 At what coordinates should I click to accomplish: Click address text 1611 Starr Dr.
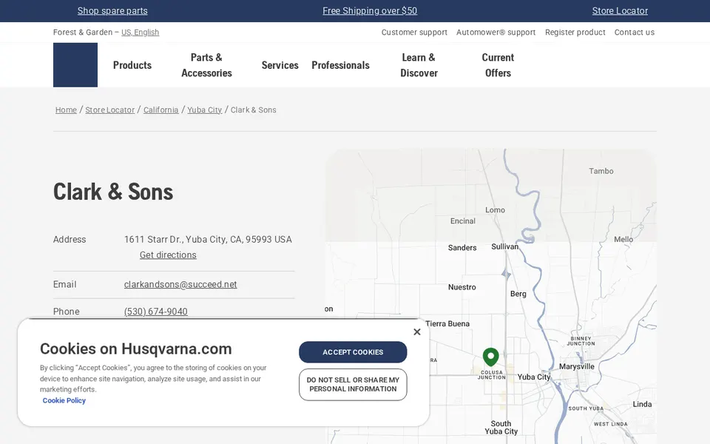point(208,239)
